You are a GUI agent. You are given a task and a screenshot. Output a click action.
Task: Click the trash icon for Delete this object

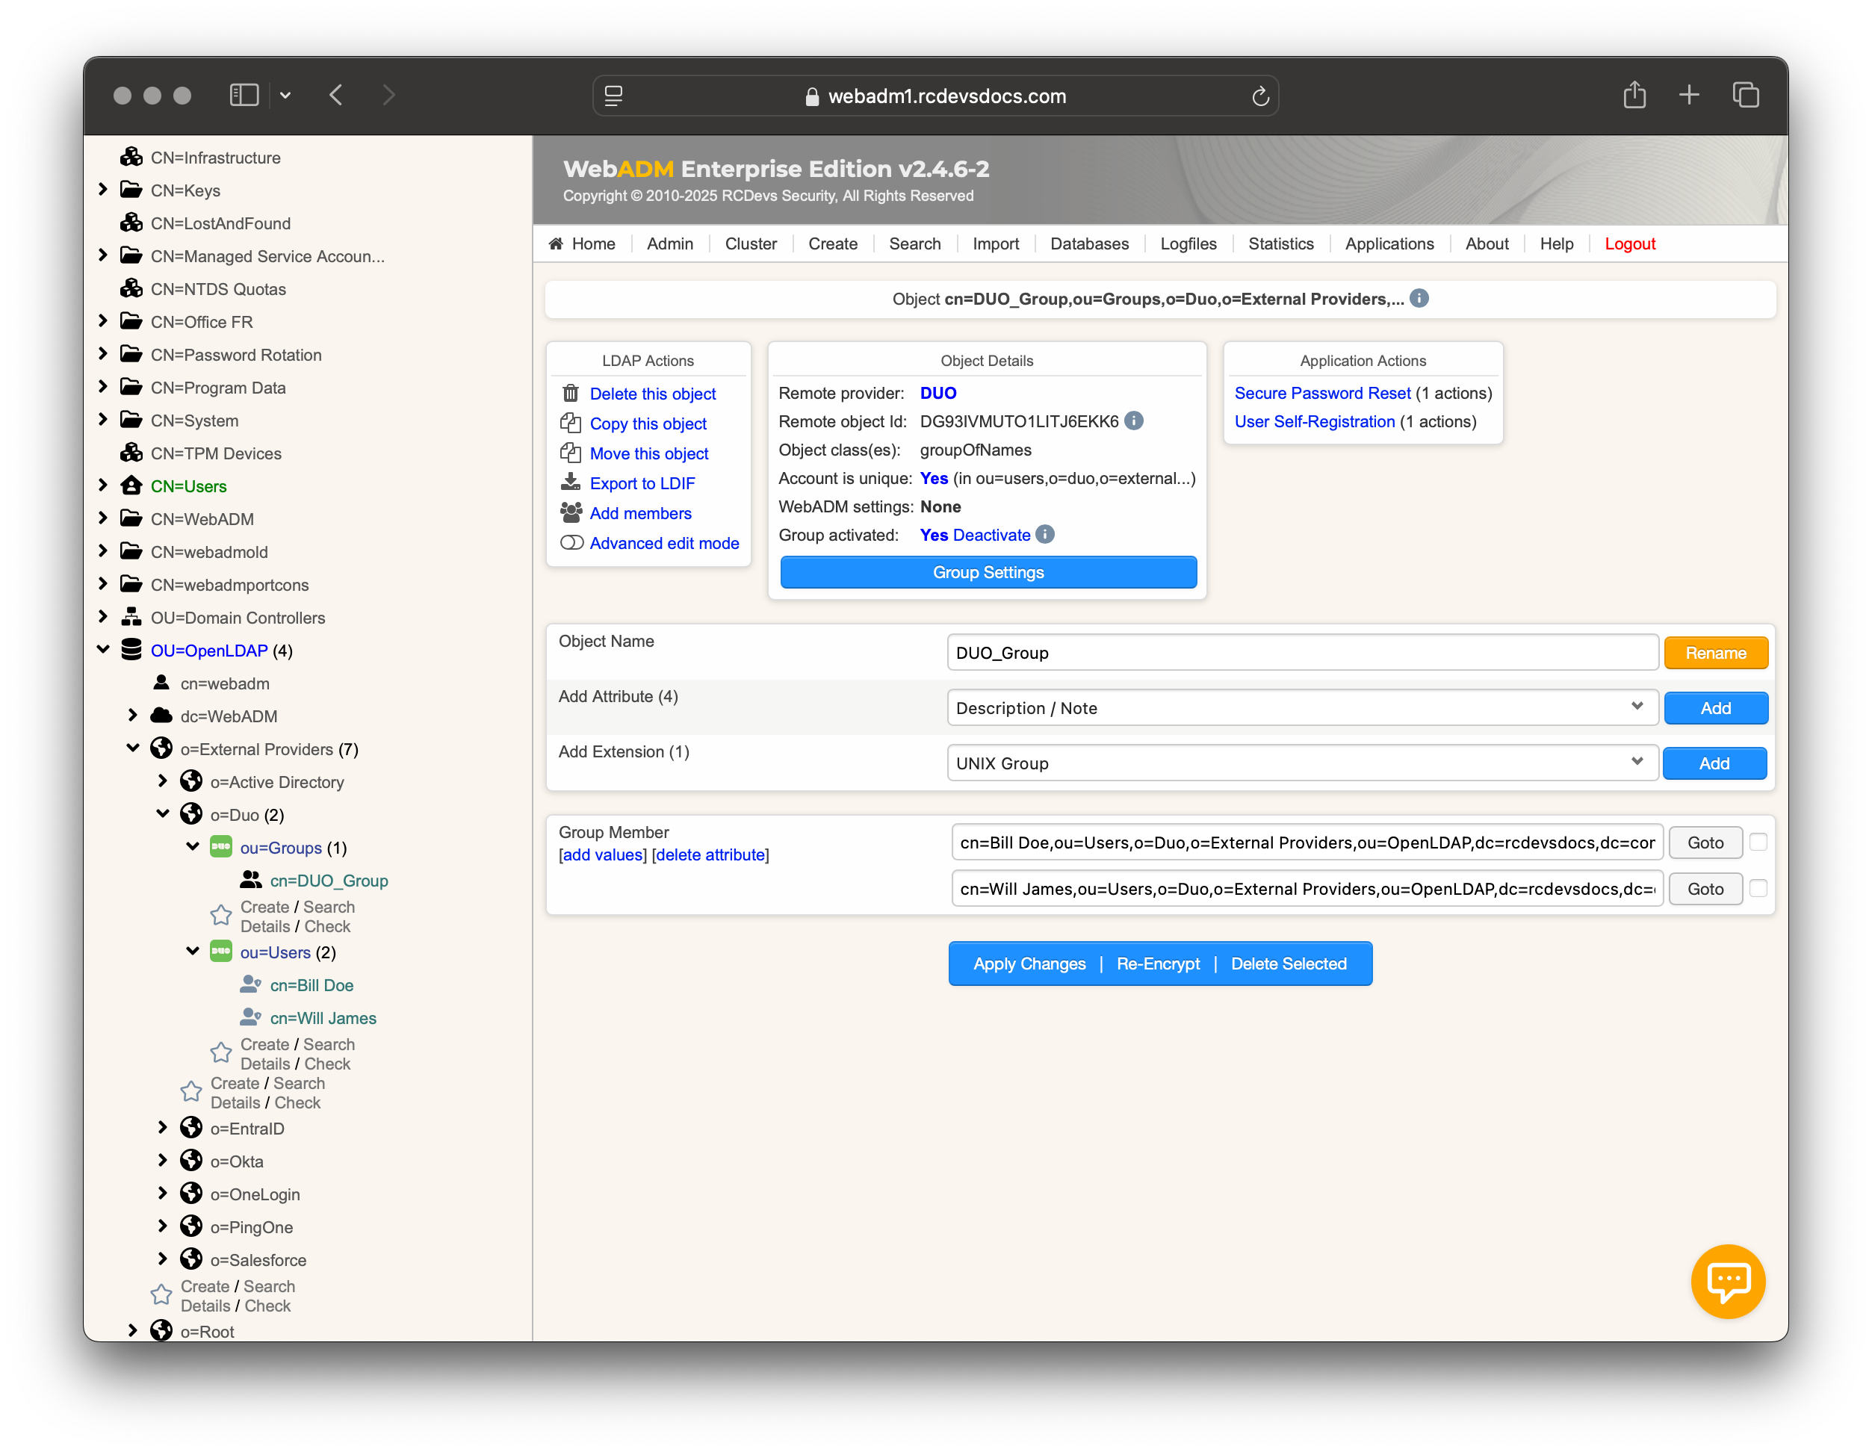[571, 394]
